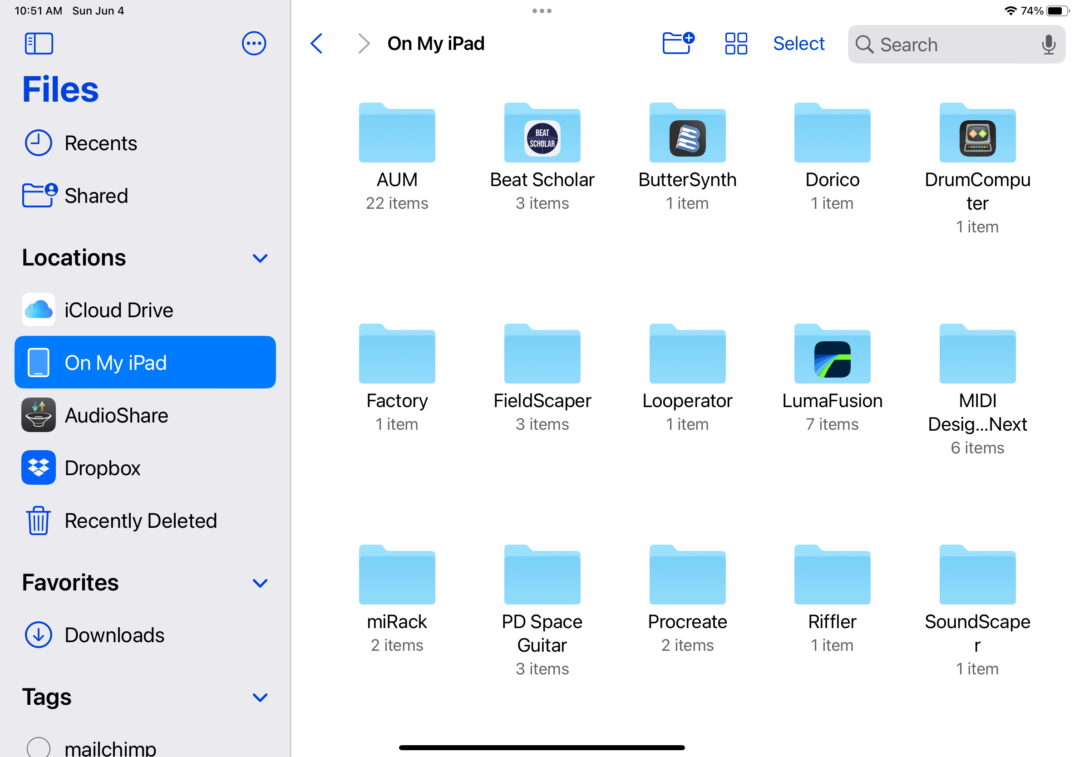Open the Factory folder
Viewport: 1084px width, 757px height.
pos(397,354)
